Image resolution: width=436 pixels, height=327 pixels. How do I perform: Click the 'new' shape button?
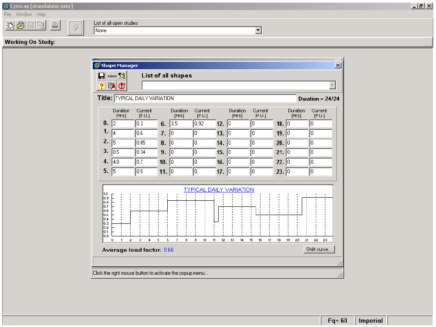point(112,76)
